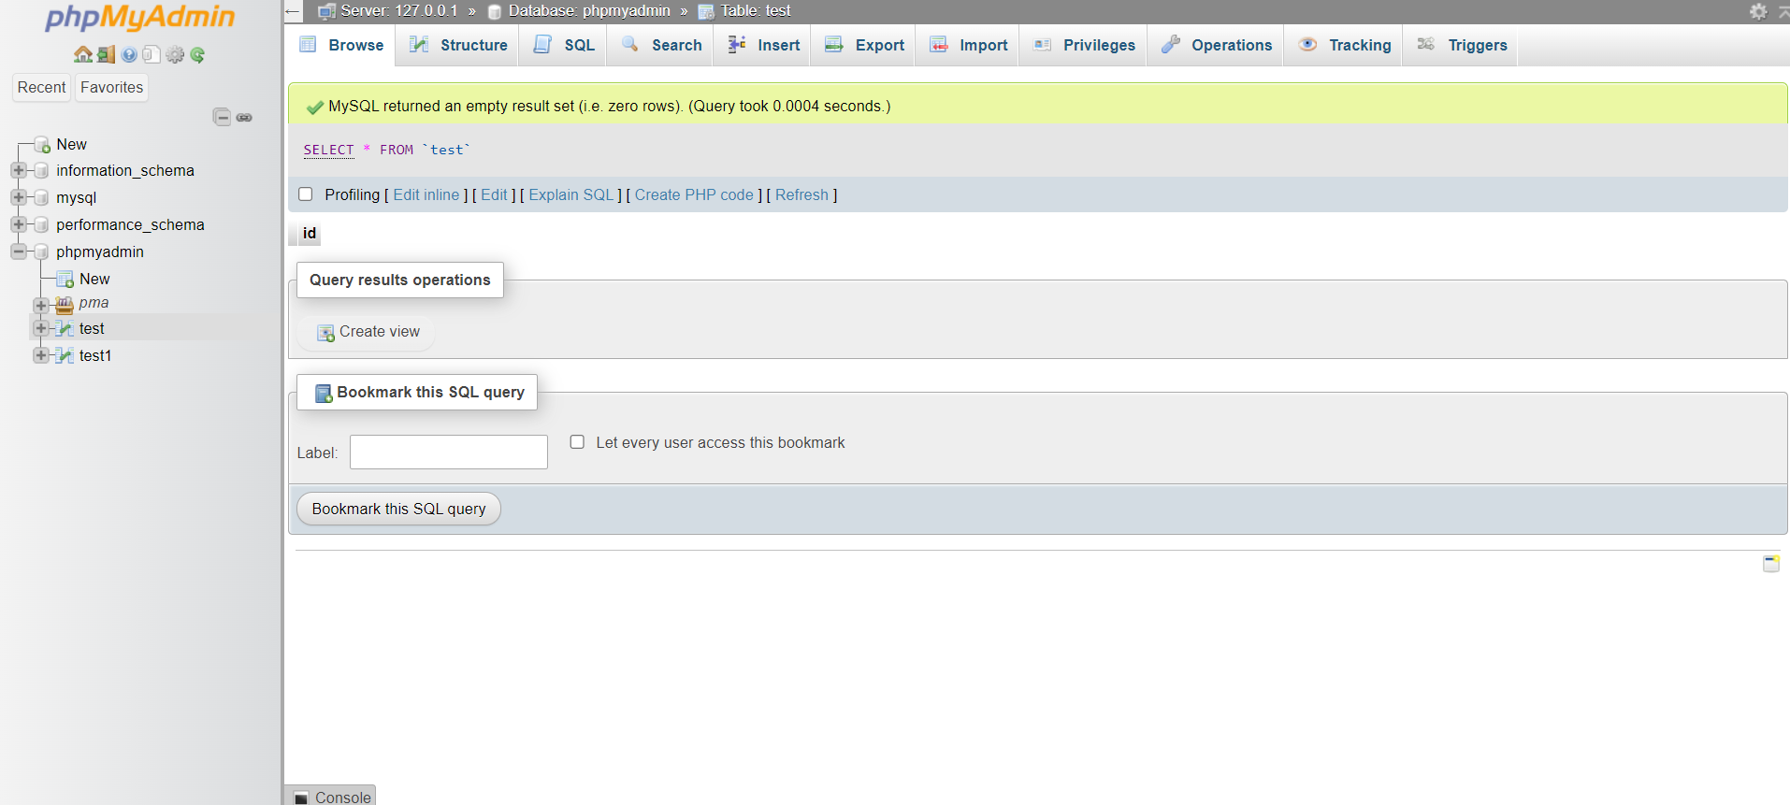Click the log out door icon
This screenshot has width=1790, height=805.
click(x=106, y=54)
